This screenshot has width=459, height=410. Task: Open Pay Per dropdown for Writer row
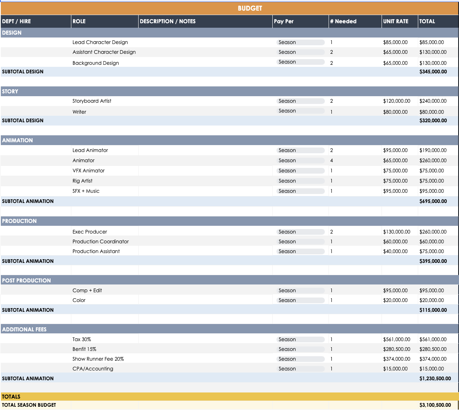click(300, 111)
